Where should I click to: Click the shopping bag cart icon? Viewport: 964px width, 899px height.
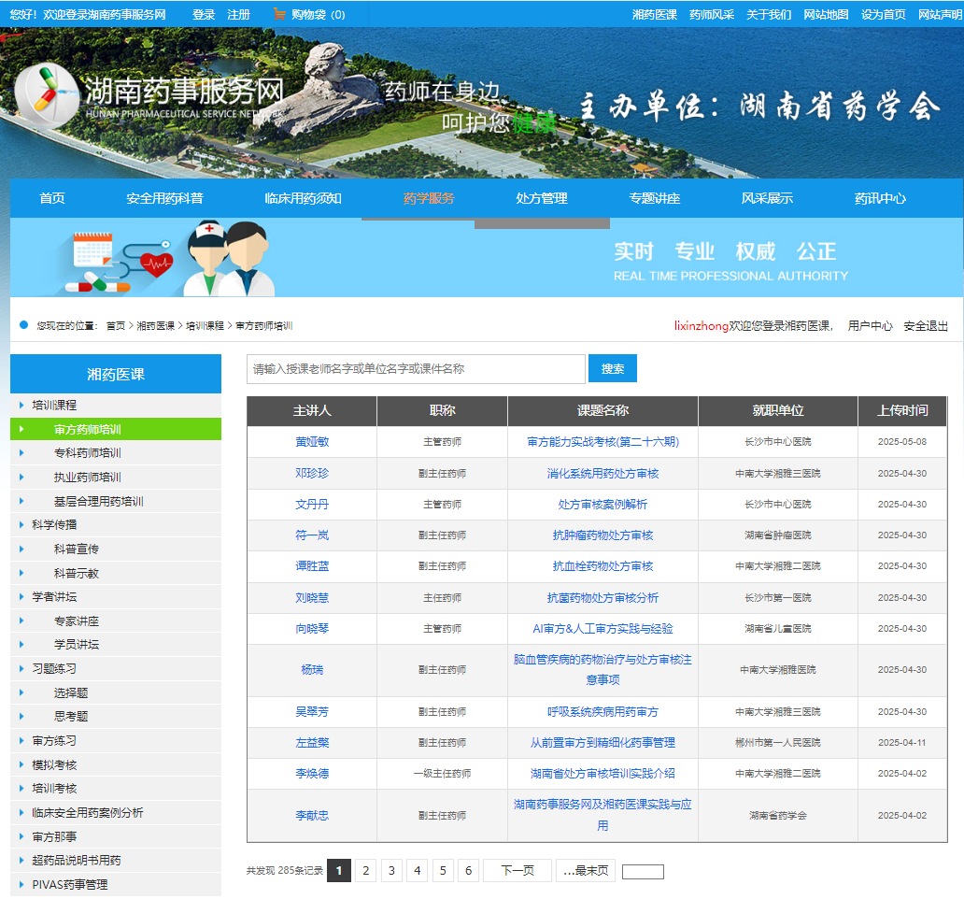pos(279,14)
